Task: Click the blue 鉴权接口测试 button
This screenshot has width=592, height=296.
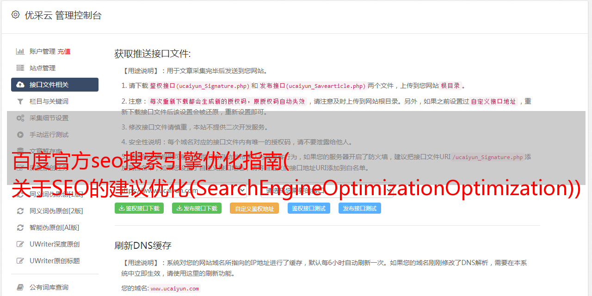Action: pyautogui.click(x=309, y=208)
